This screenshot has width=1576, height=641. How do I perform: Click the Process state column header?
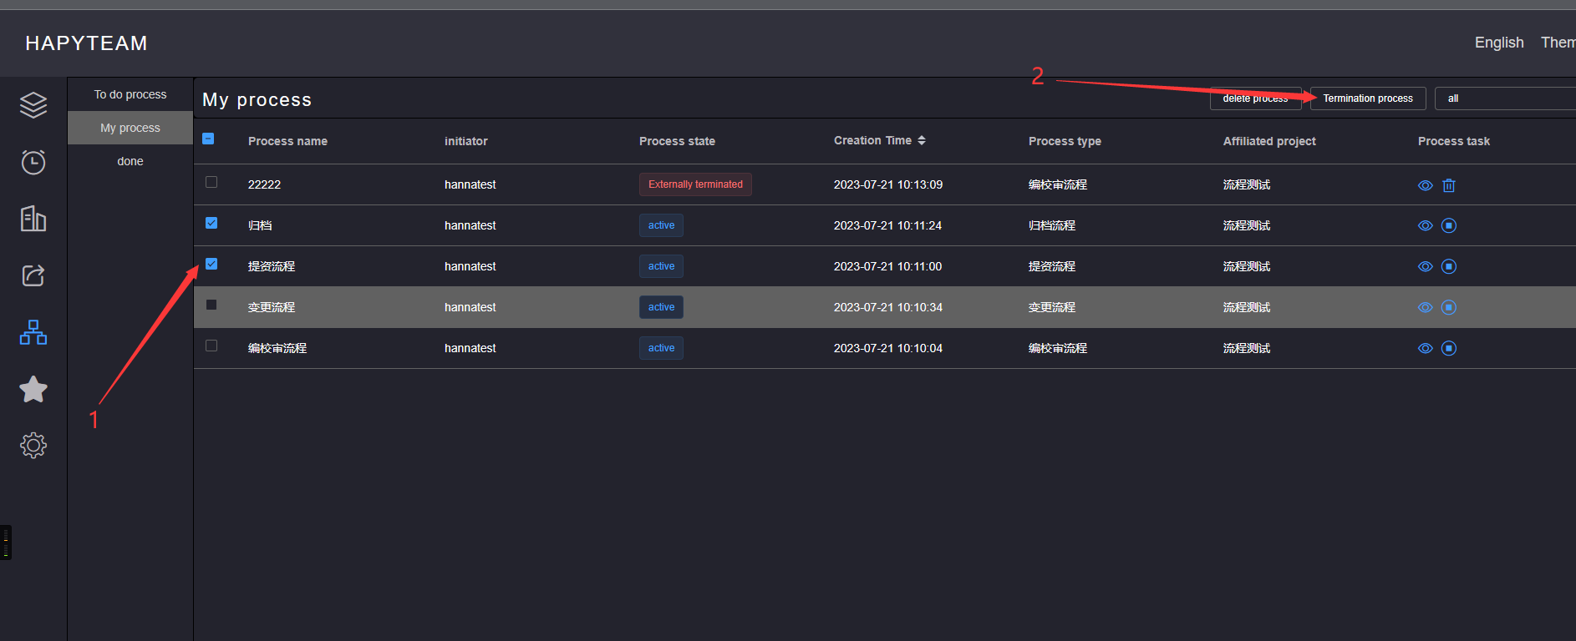[677, 141]
